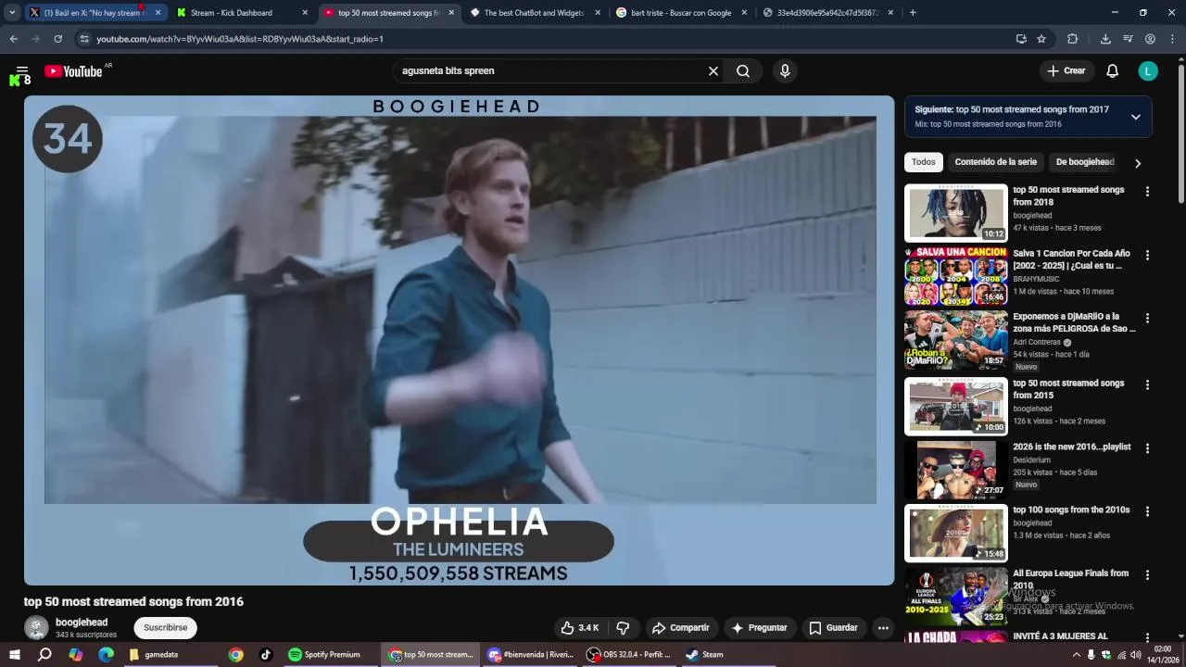Viewport: 1186px width, 667px height.
Task: Open options for All Europa League Finals video
Action: pos(1147,574)
